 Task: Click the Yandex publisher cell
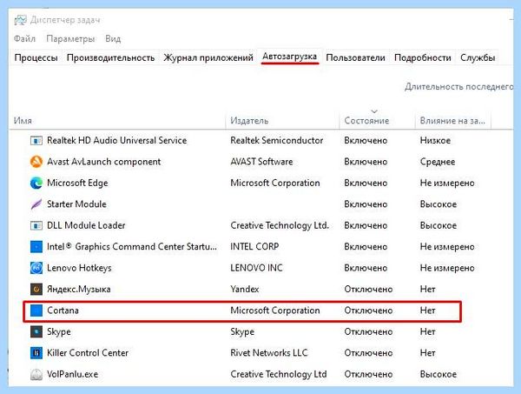click(245, 289)
